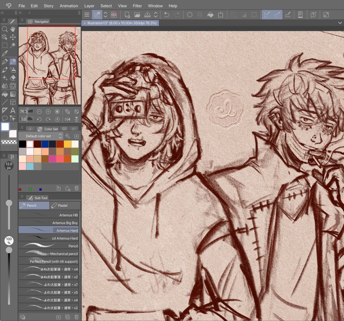344x321 pixels.
Task: Select the Eraser tool
Action: point(13,77)
